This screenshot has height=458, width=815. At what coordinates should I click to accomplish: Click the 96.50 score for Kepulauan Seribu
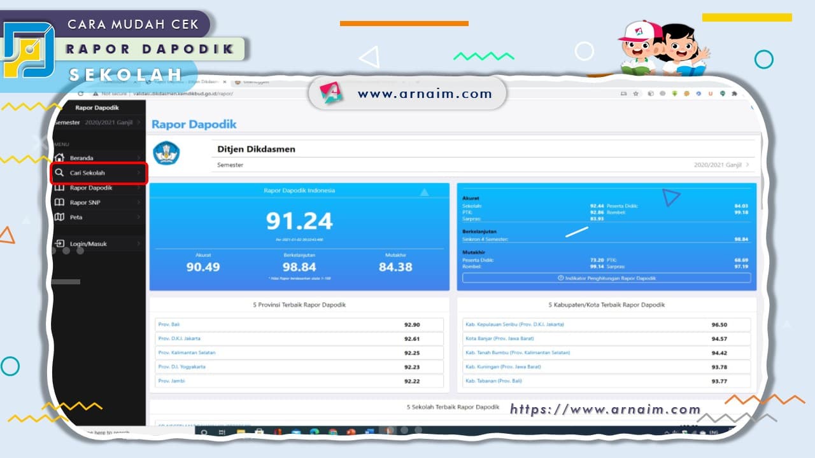coord(719,324)
